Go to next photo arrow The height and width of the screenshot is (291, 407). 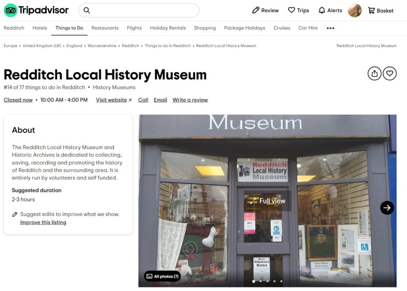(x=387, y=208)
